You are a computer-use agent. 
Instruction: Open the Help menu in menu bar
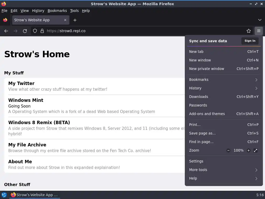[86, 11]
